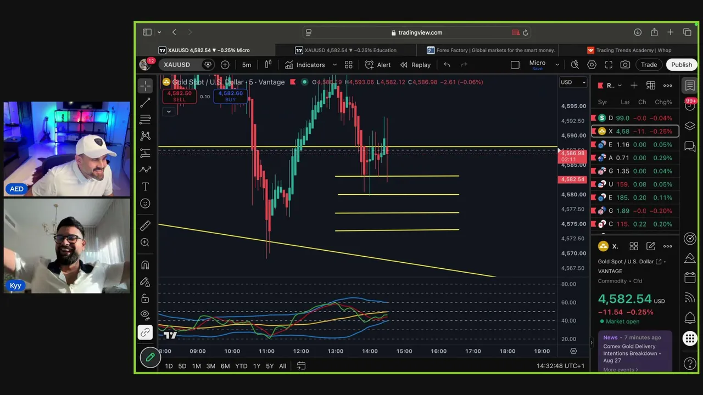Open the emoji icons tool
This screenshot has height=395, width=703.
click(145, 204)
